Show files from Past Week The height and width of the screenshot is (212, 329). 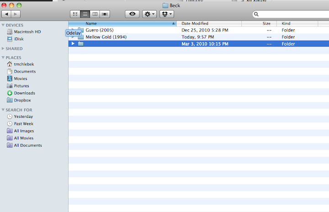(x=23, y=124)
